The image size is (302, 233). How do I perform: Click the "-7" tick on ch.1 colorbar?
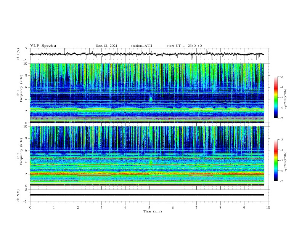point(281,118)
